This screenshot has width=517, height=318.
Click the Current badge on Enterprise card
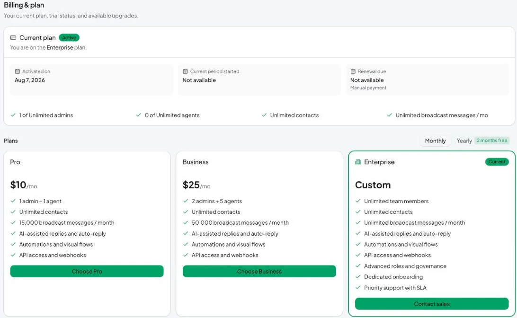point(497,162)
